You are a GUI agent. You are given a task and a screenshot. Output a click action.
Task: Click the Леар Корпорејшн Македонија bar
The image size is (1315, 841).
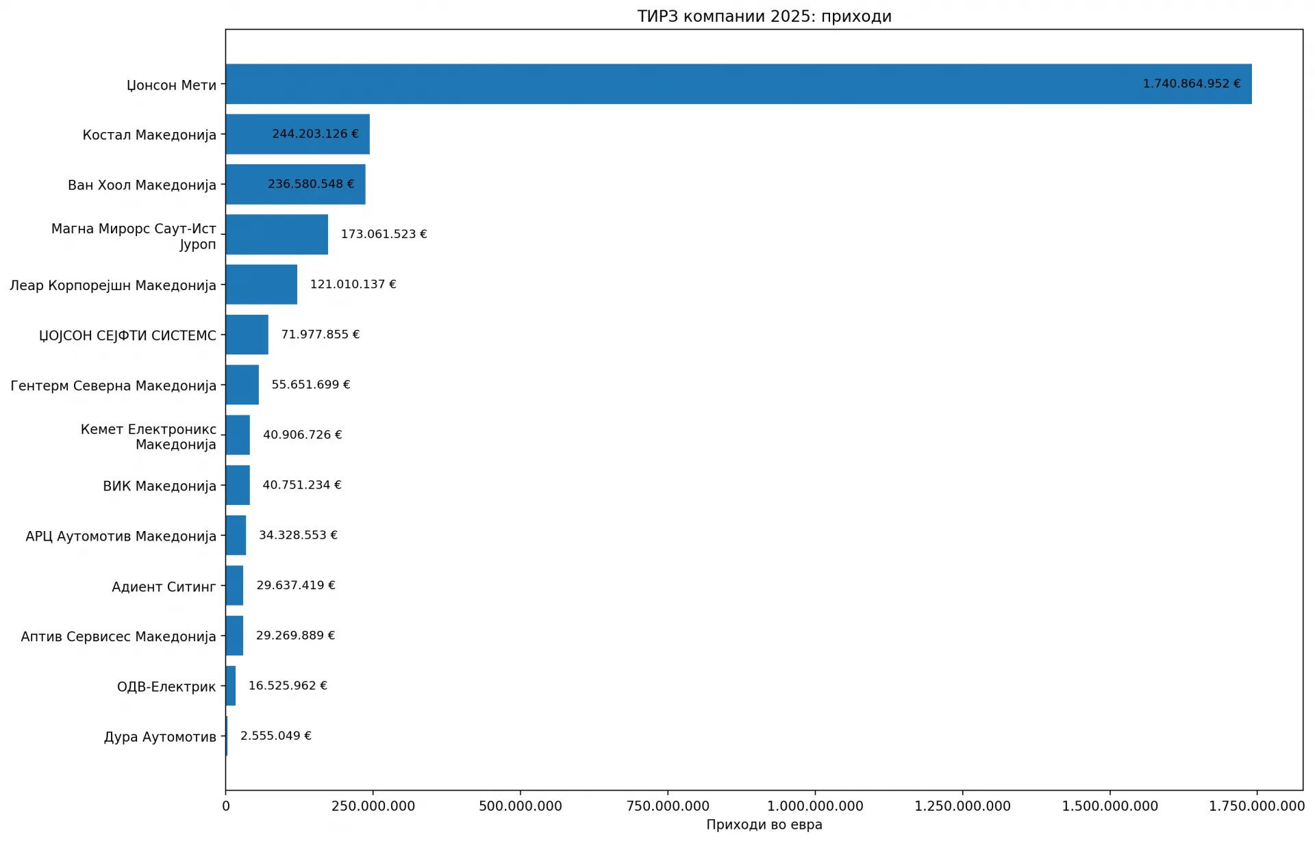[262, 285]
